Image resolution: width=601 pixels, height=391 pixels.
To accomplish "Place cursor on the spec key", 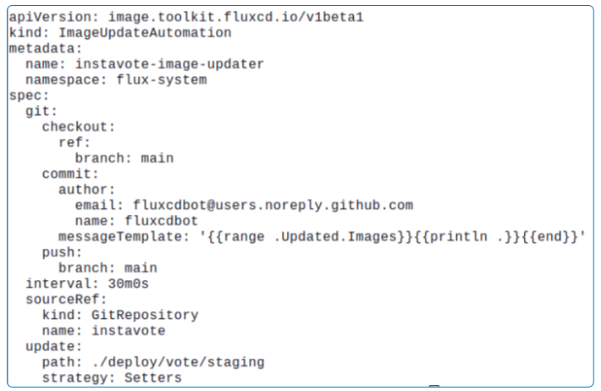I will pyautogui.click(x=25, y=96).
